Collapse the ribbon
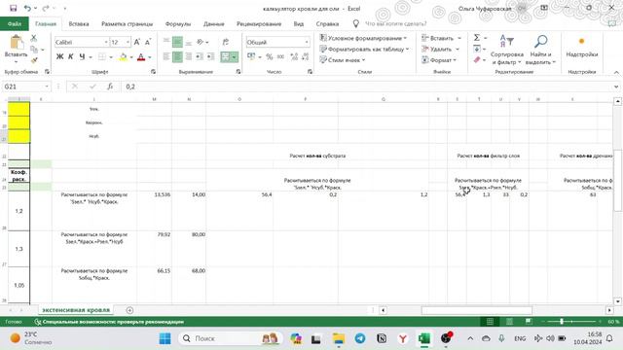The width and height of the screenshot is (623, 350). pos(616,72)
